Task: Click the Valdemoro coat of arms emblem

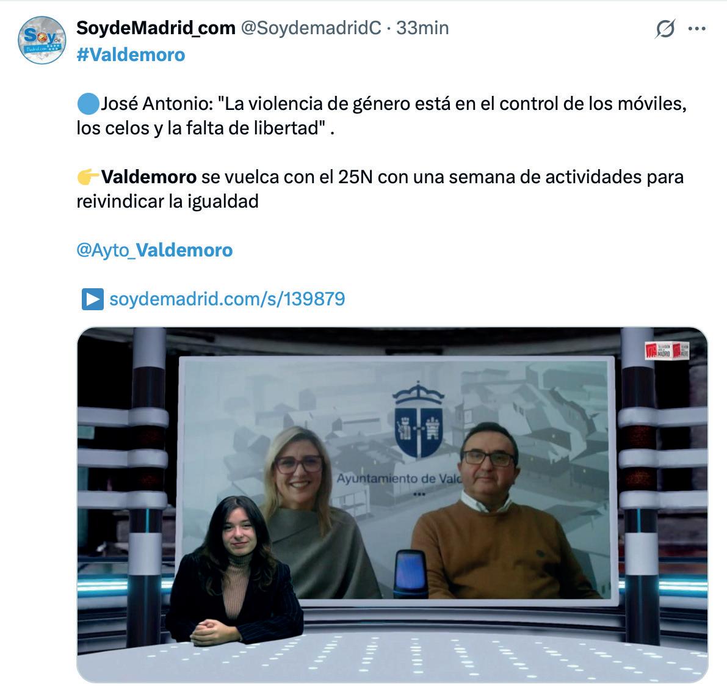Action: point(418,420)
